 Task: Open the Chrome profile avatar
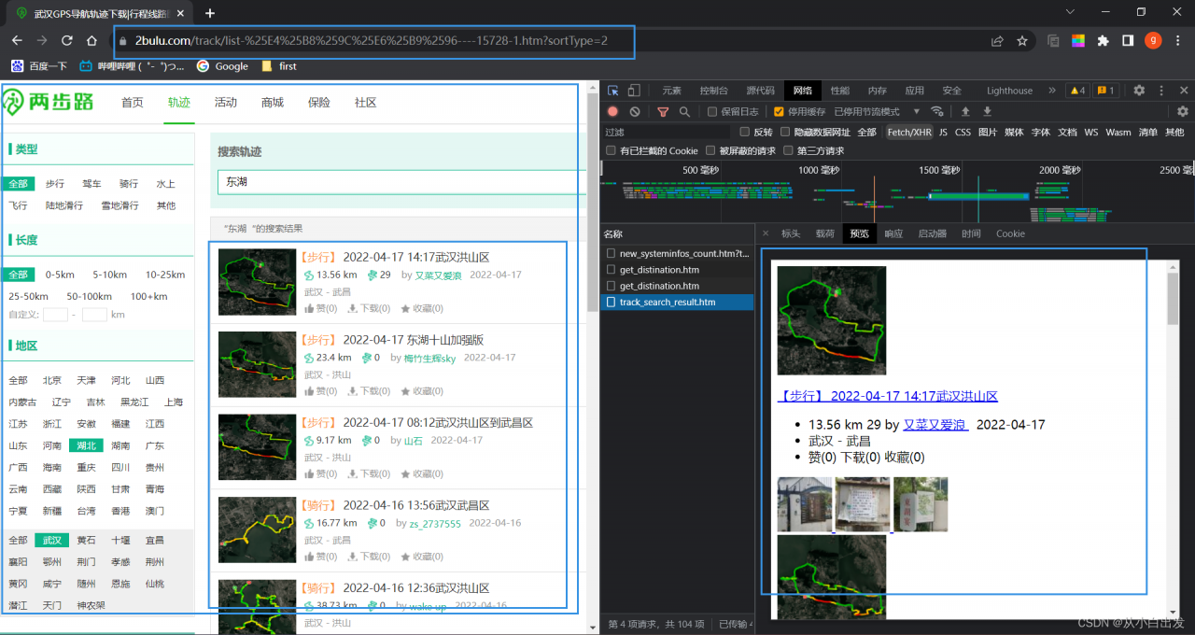click(1153, 41)
